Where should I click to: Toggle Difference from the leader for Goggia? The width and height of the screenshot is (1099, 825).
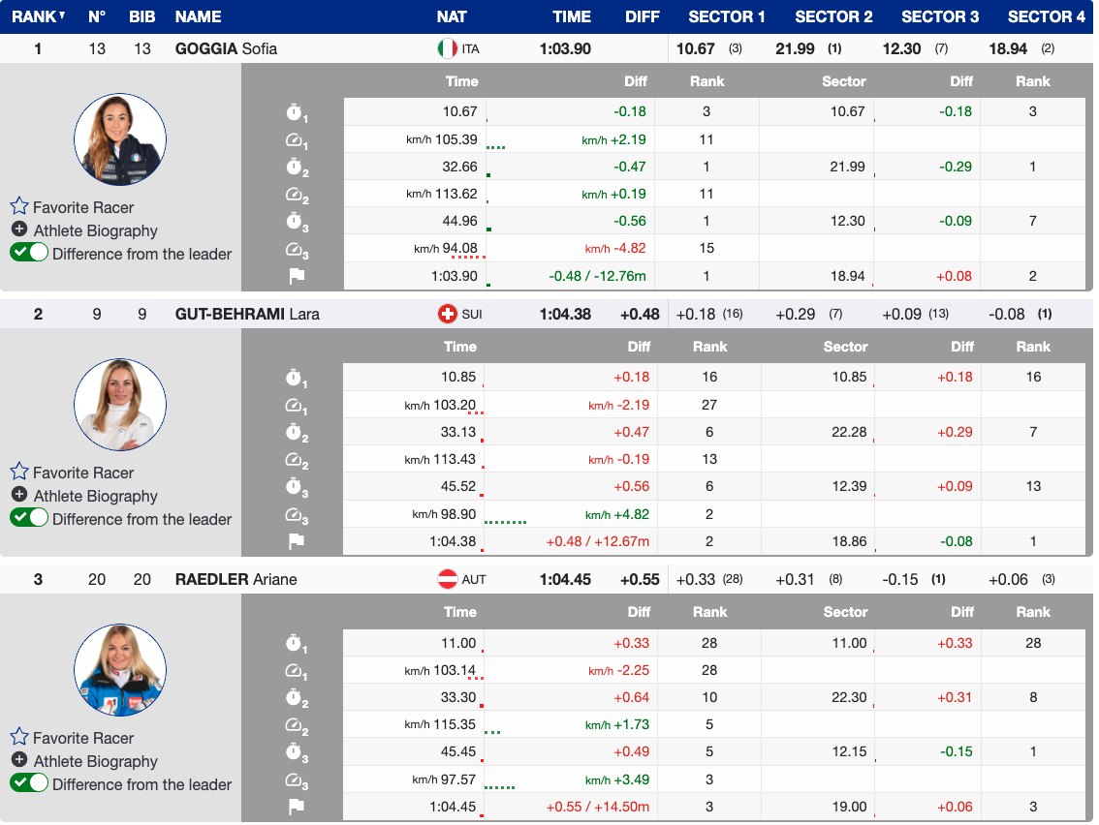coord(29,253)
